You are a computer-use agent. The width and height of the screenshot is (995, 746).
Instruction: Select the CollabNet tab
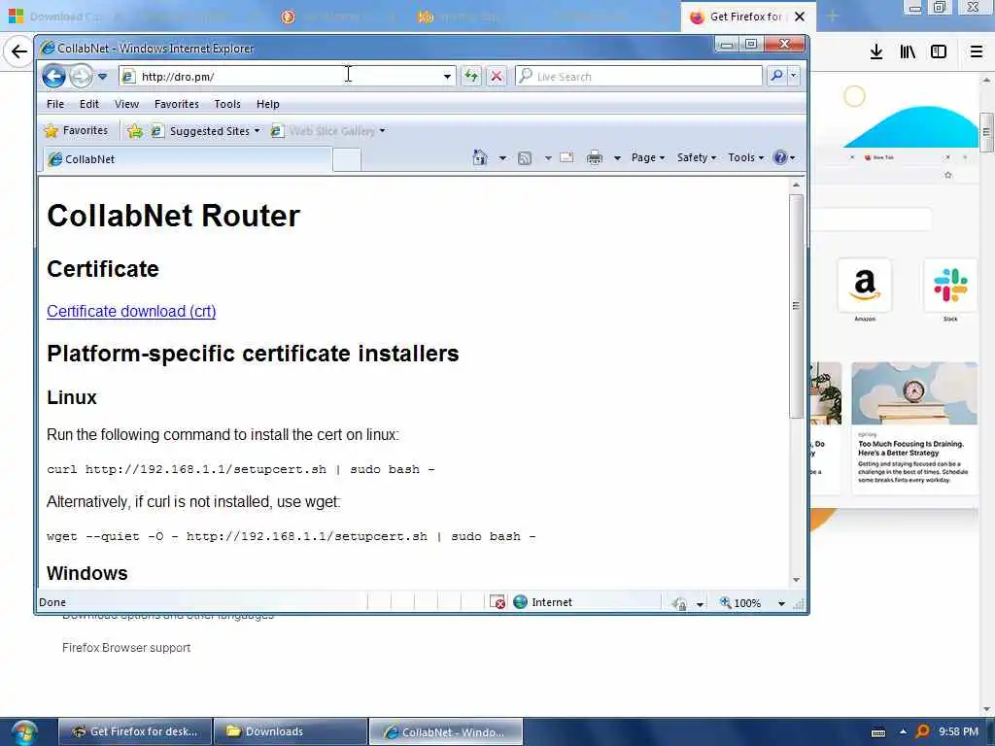tap(188, 159)
